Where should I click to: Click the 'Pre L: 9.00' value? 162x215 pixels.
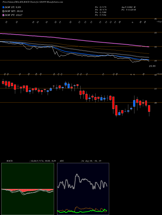click(101, 12)
